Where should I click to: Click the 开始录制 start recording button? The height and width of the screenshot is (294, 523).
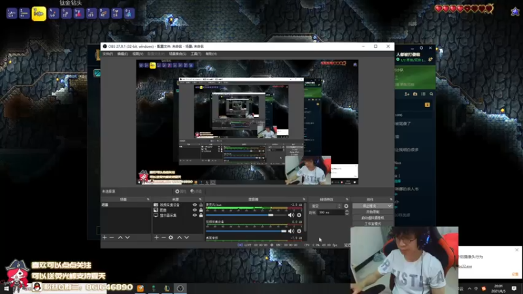click(373, 212)
